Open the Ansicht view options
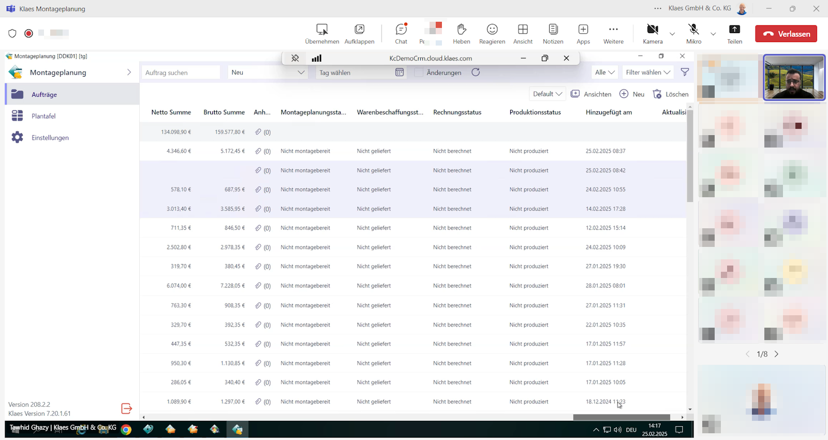 pyautogui.click(x=523, y=30)
